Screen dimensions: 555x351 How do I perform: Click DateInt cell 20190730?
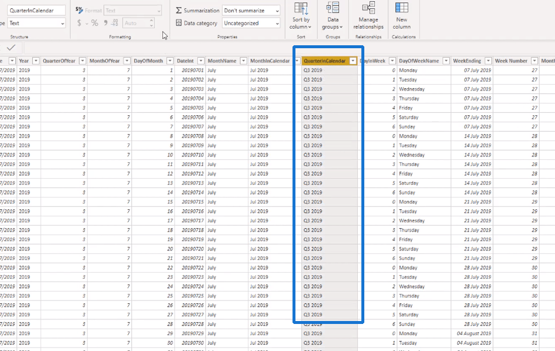coord(192,343)
